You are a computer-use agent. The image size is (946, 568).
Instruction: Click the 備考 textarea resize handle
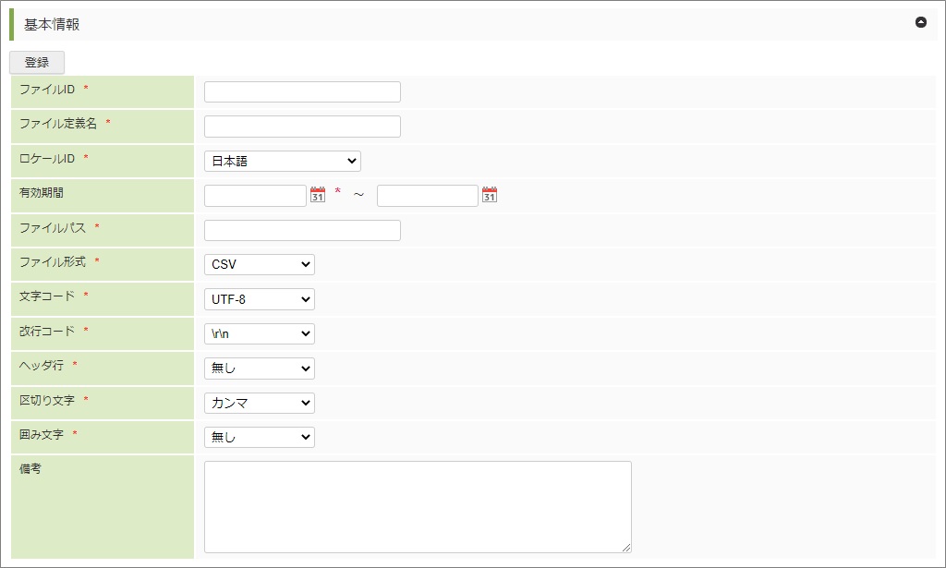[x=626, y=548]
